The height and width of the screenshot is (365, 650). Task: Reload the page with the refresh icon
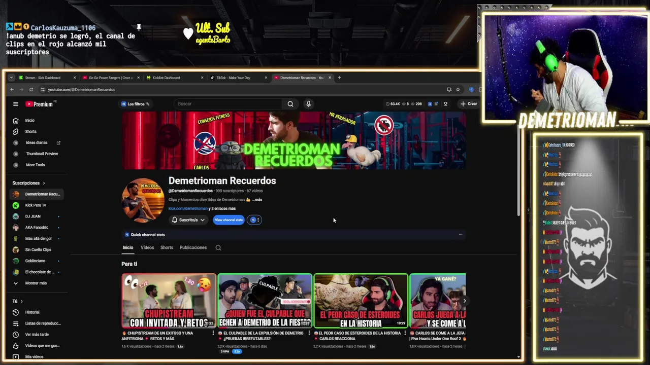[x=31, y=90]
